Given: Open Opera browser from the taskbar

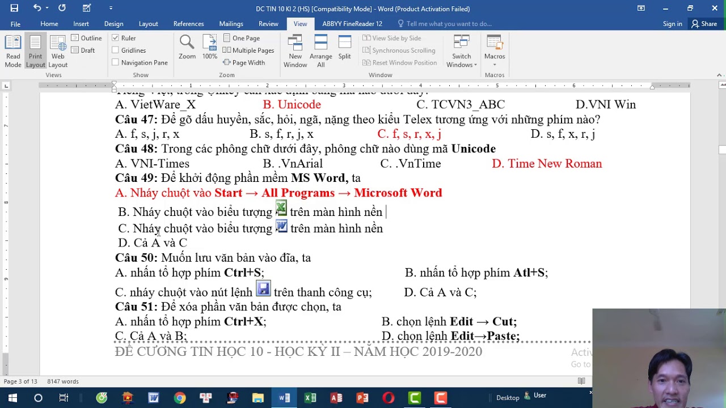Looking at the screenshot, I should click(x=389, y=398).
